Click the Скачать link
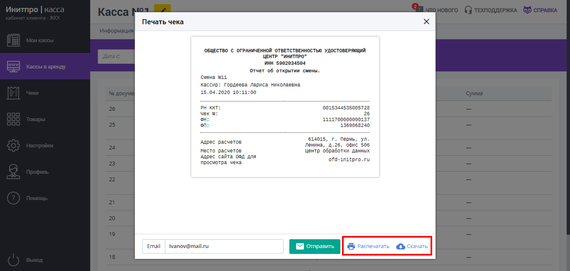 pyautogui.click(x=412, y=246)
